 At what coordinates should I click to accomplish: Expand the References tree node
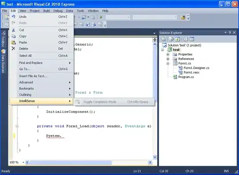(x=168, y=59)
